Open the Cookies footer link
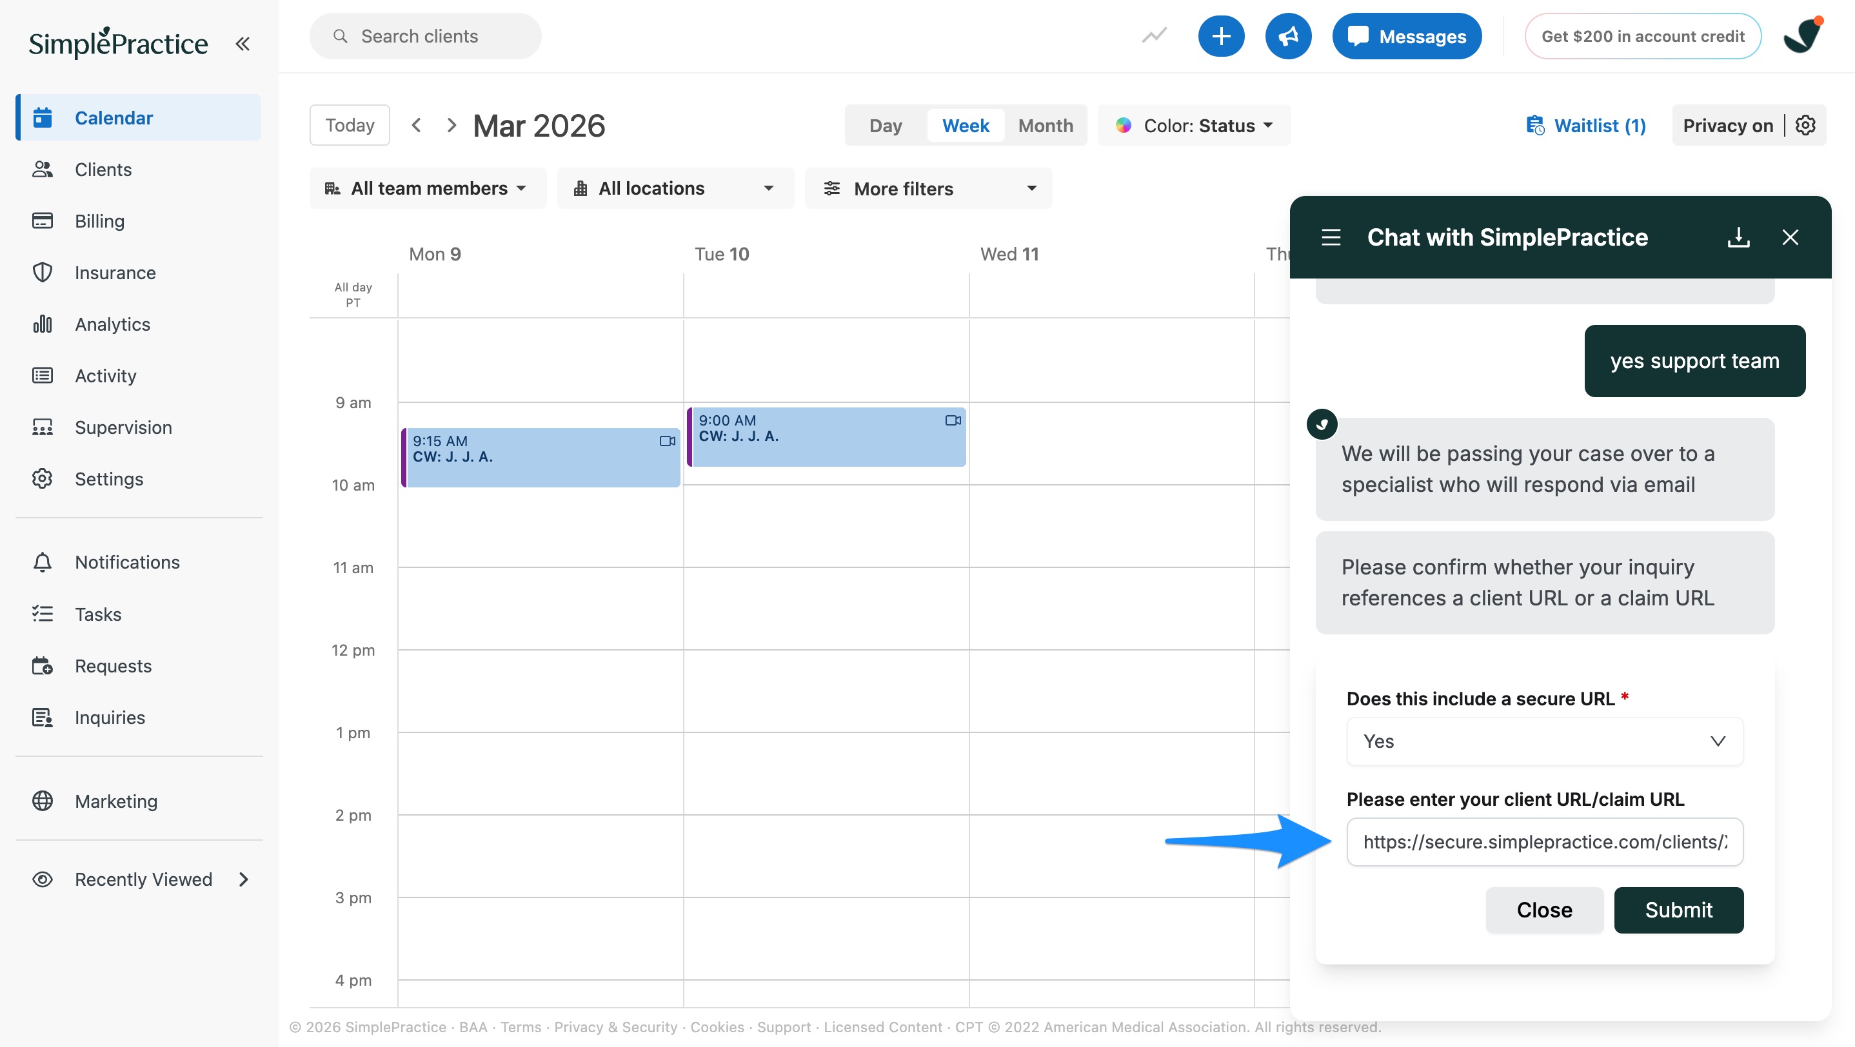Screen dimensions: 1855x1047 pyautogui.click(x=717, y=1027)
